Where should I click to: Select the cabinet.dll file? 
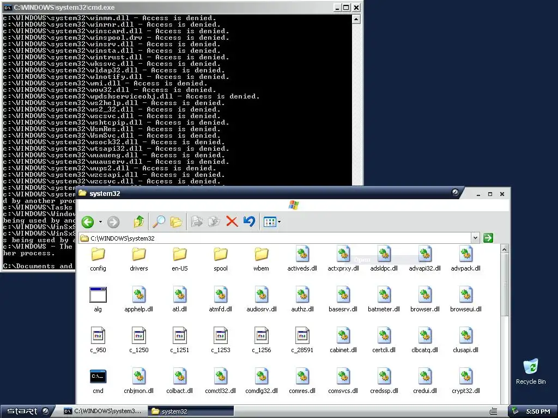coord(343,341)
